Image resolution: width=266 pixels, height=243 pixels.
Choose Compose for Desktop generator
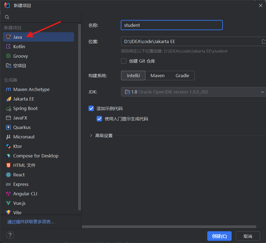tap(38, 156)
